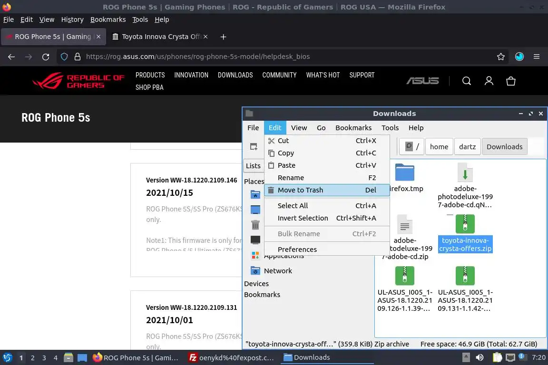Open Desktop icon in Places sidebar

tap(255, 210)
